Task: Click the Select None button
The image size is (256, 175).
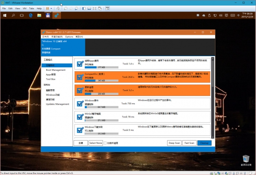Action: tap(96, 143)
